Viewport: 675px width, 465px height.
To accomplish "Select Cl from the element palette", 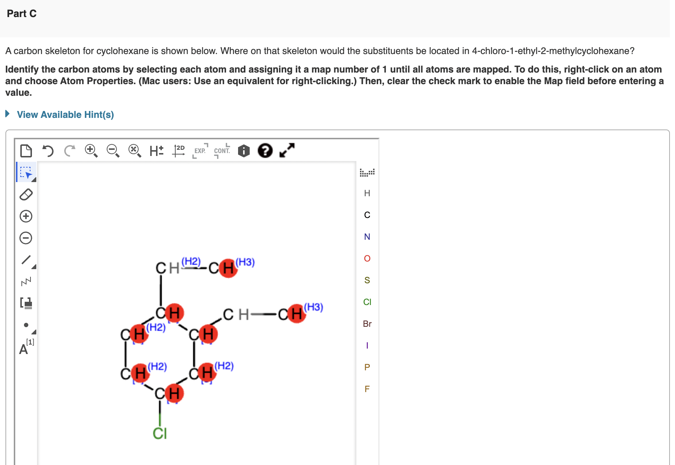I will click(367, 302).
